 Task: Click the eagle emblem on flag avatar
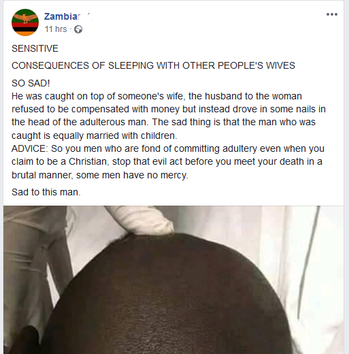click(x=25, y=18)
